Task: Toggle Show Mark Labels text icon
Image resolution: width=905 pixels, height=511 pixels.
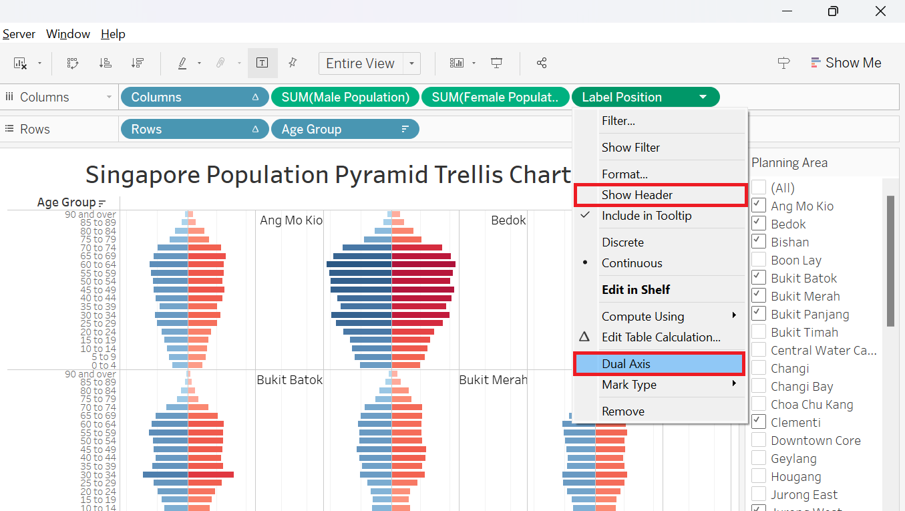Action: 262,63
